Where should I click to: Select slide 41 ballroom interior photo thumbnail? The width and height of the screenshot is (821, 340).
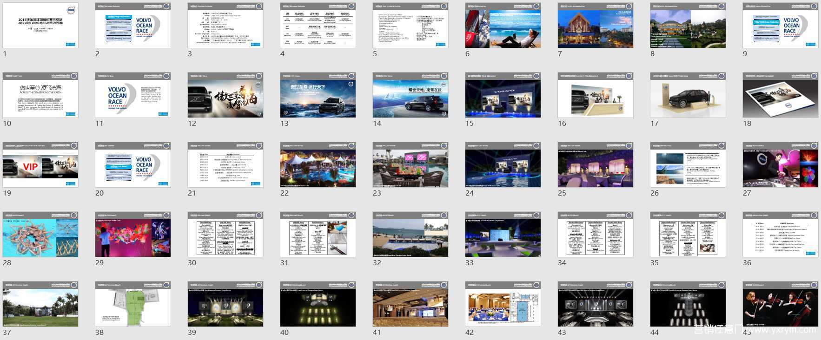point(410,304)
